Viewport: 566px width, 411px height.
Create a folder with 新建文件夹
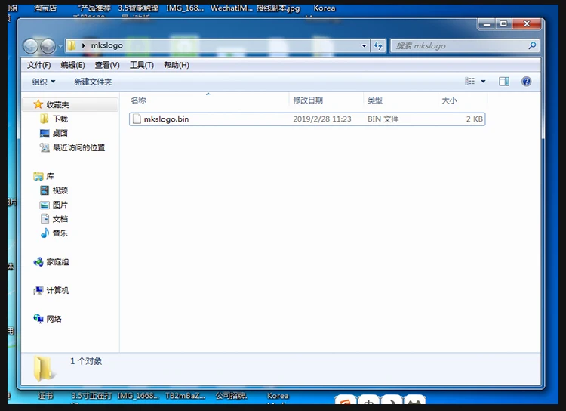(93, 82)
